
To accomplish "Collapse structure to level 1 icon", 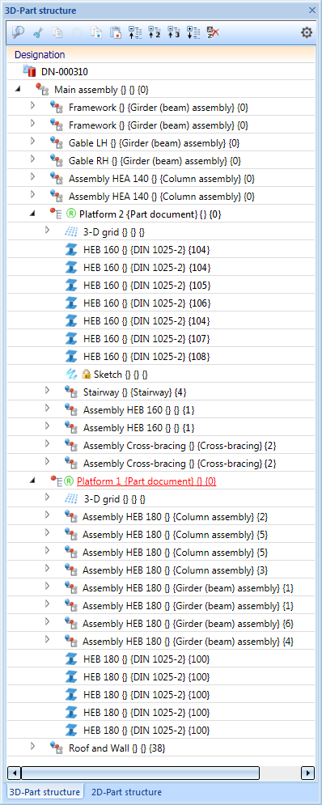I will click(134, 32).
